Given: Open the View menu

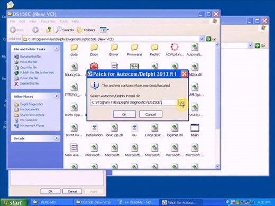Looking at the screenshot, I should [33, 21].
